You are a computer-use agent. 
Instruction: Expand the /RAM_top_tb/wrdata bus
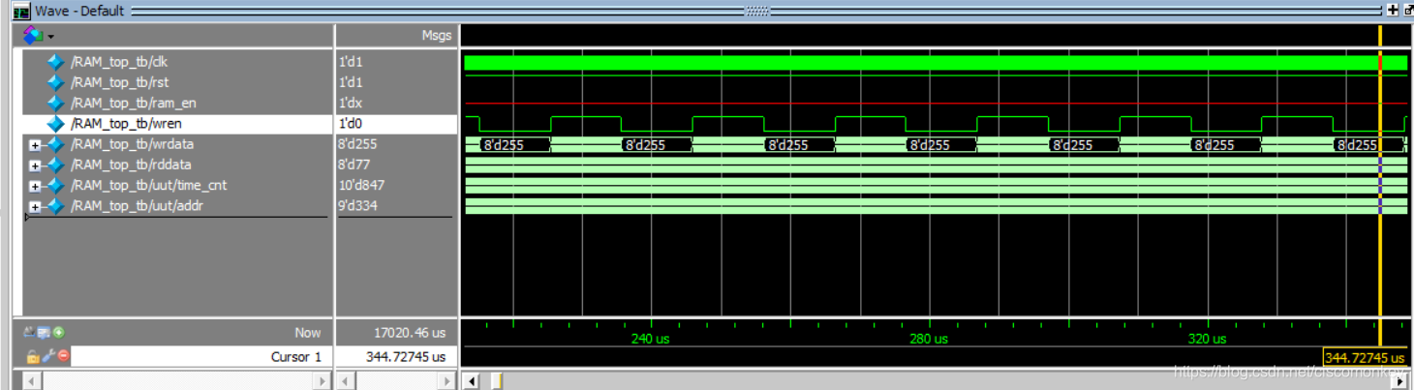(35, 145)
